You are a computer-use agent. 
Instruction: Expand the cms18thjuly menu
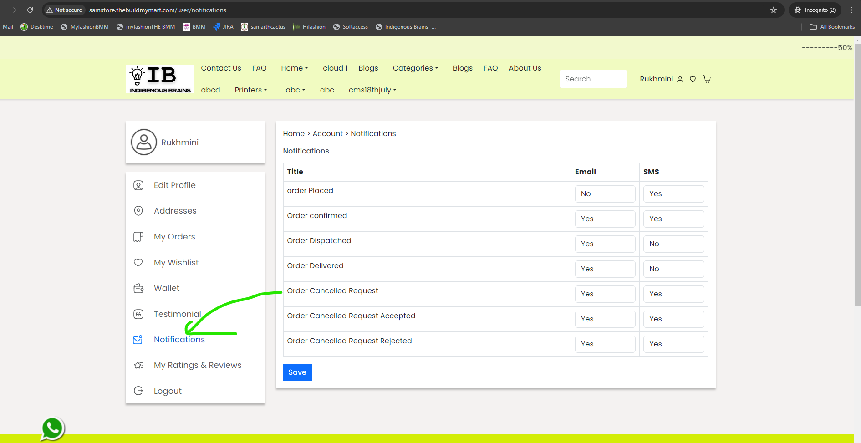[x=372, y=90]
